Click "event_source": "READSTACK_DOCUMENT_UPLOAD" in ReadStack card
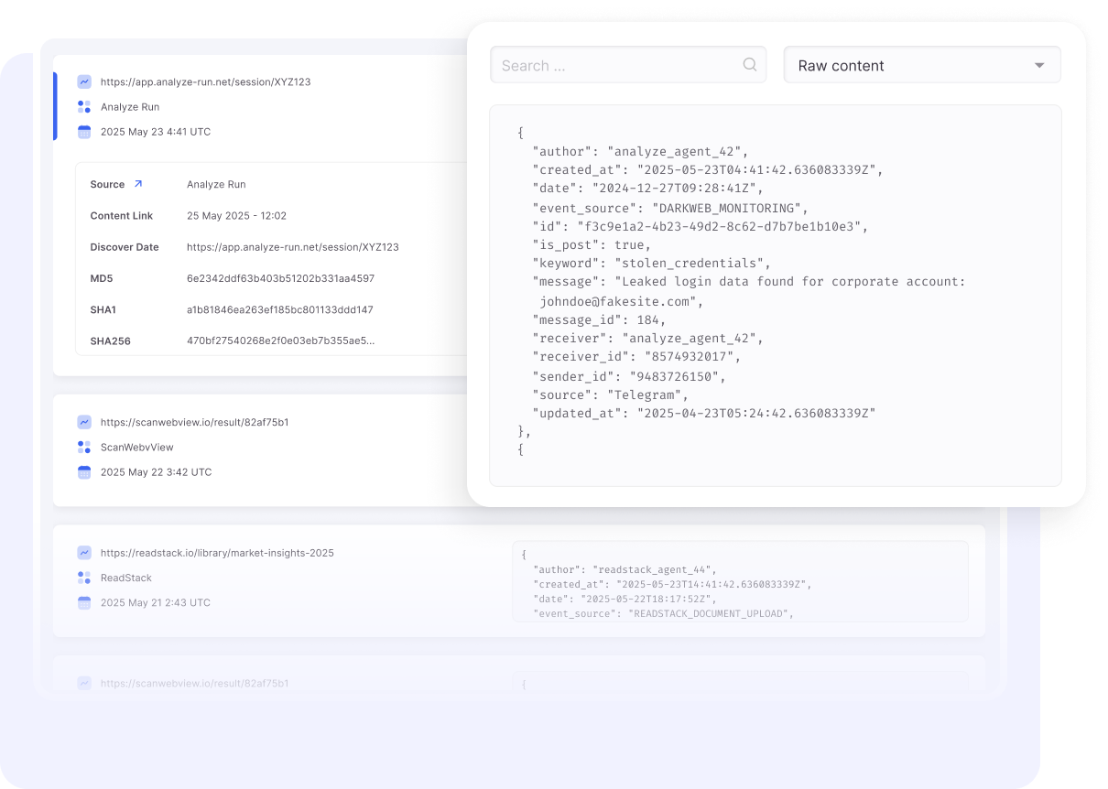This screenshot has height=789, width=1108. pyautogui.click(x=664, y=613)
